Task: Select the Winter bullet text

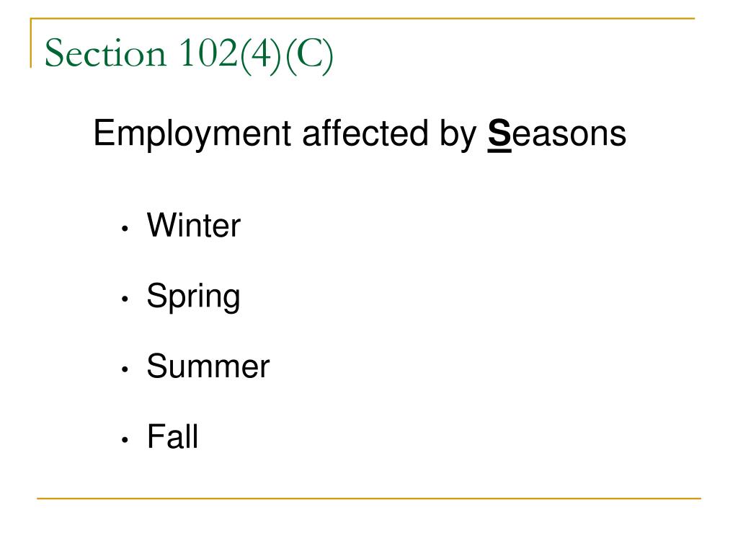Action: tap(194, 225)
